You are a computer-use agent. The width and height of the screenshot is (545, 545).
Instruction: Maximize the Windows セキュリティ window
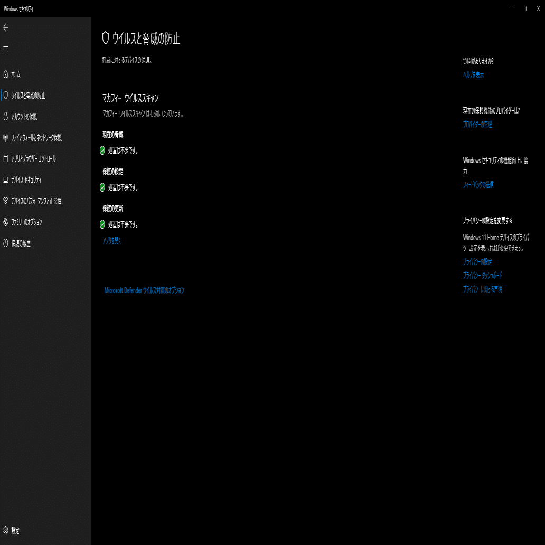pyautogui.click(x=525, y=8)
